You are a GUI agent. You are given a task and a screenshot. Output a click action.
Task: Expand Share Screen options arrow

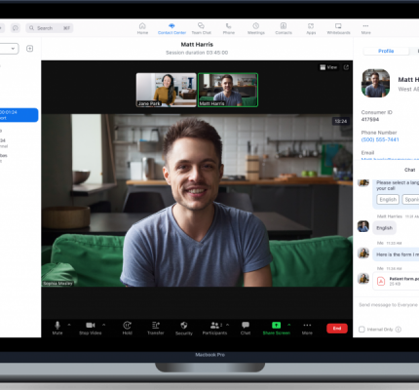[x=289, y=325]
